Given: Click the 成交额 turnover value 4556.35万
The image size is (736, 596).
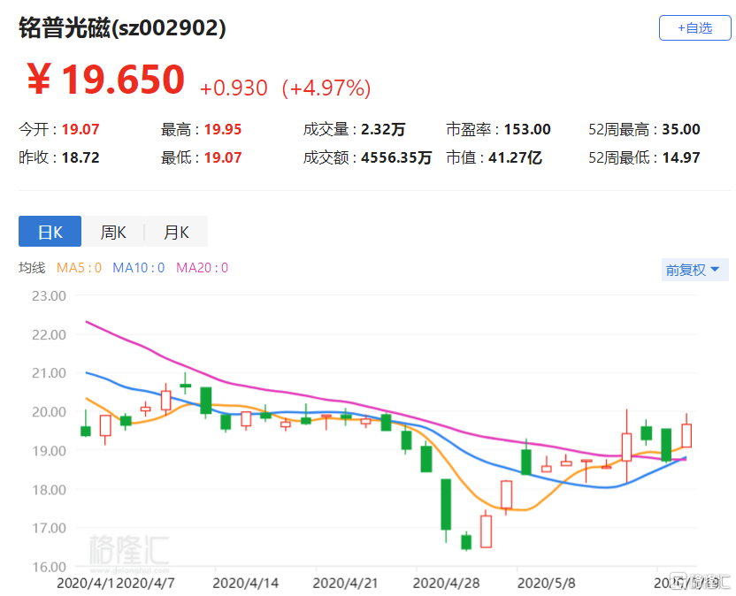Looking at the screenshot, I should 396,157.
